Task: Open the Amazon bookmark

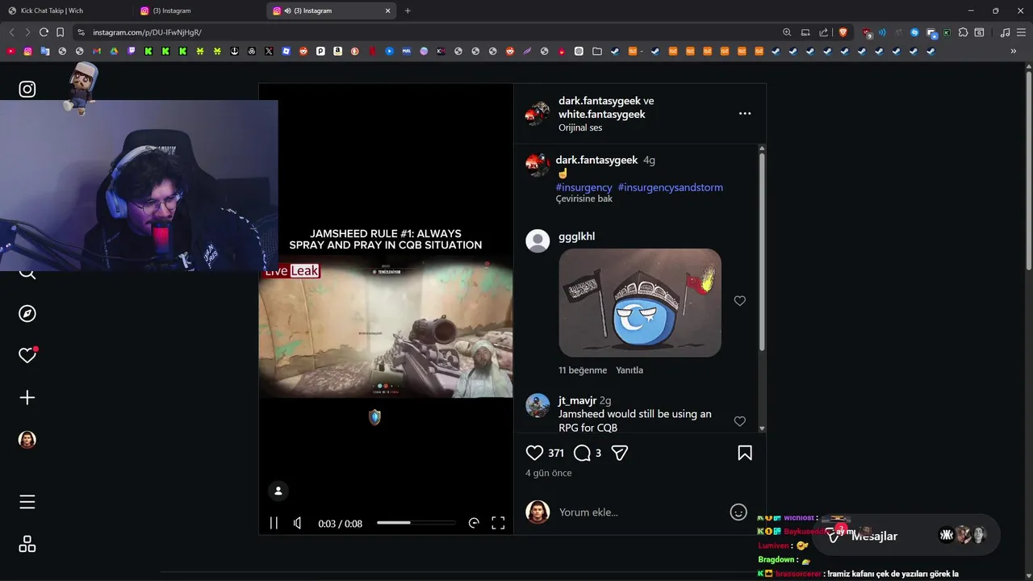Action: tap(337, 52)
